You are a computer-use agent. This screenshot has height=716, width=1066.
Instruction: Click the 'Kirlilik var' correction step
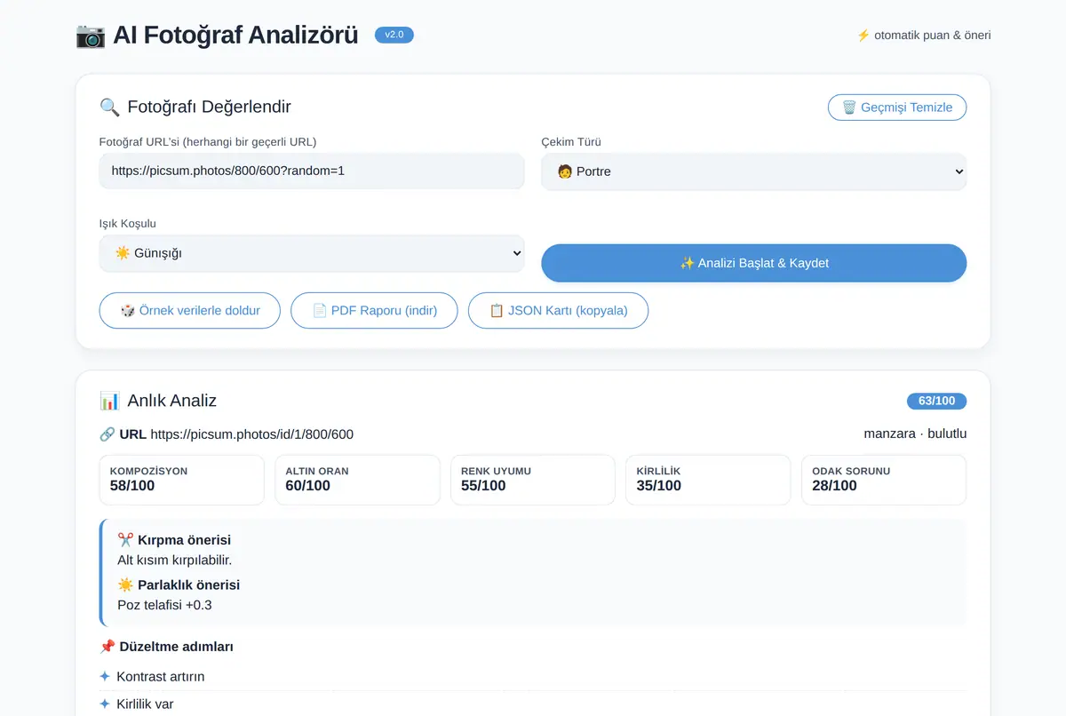pos(145,704)
